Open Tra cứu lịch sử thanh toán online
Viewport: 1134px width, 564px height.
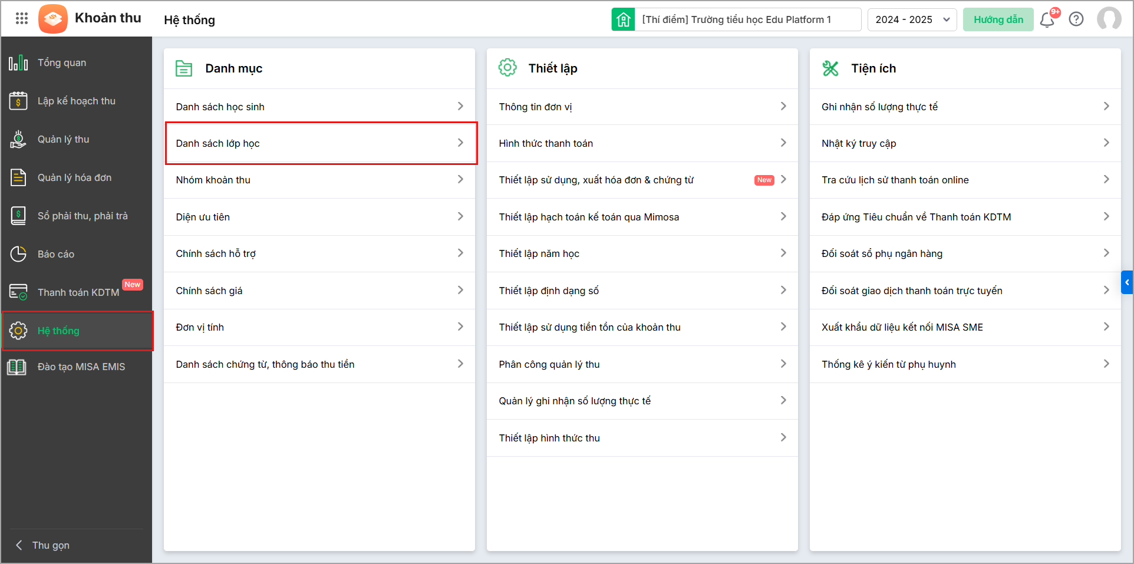[965, 180]
